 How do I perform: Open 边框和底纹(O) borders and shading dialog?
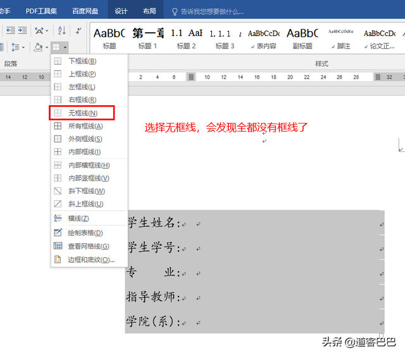[89, 260]
